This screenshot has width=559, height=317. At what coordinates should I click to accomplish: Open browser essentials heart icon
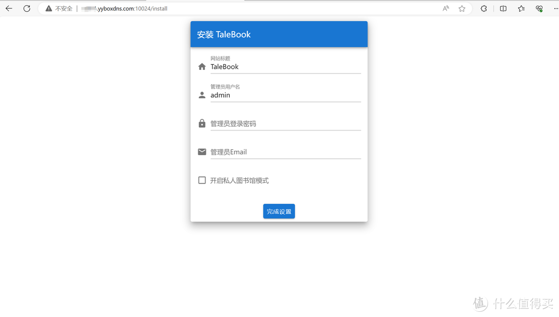(539, 8)
